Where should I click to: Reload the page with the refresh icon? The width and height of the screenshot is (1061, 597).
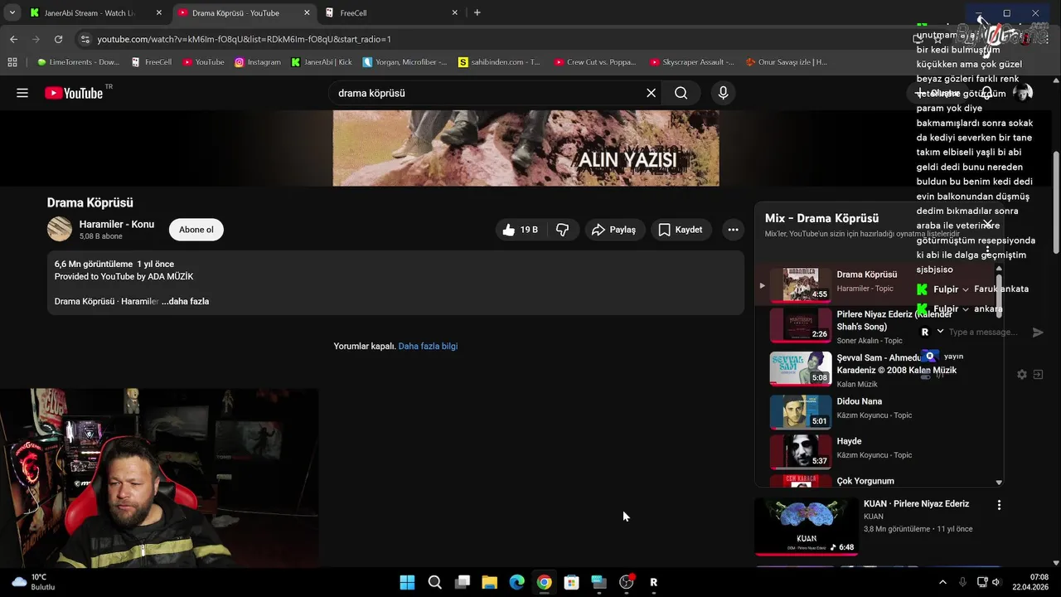click(x=58, y=39)
